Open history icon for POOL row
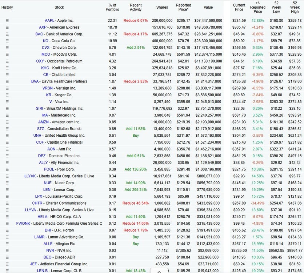The image size is (304, 273). 7,169
